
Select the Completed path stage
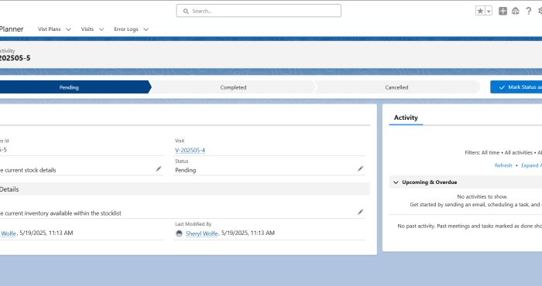tap(233, 87)
